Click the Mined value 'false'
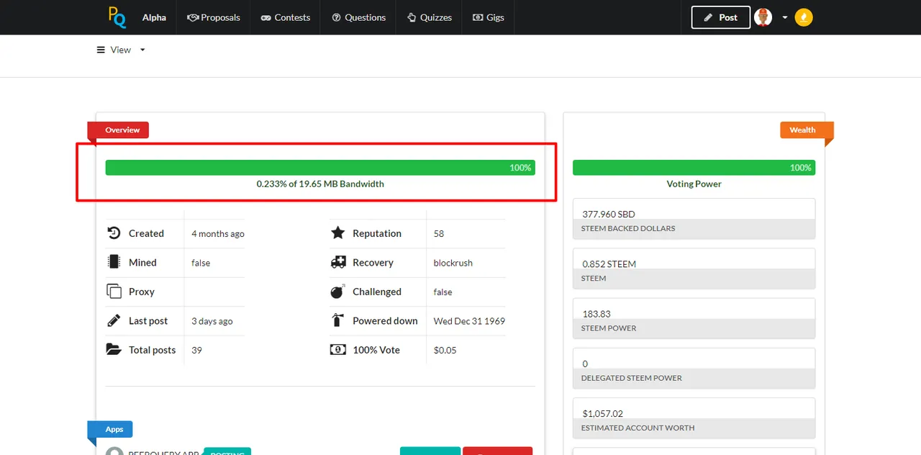 pyautogui.click(x=201, y=263)
